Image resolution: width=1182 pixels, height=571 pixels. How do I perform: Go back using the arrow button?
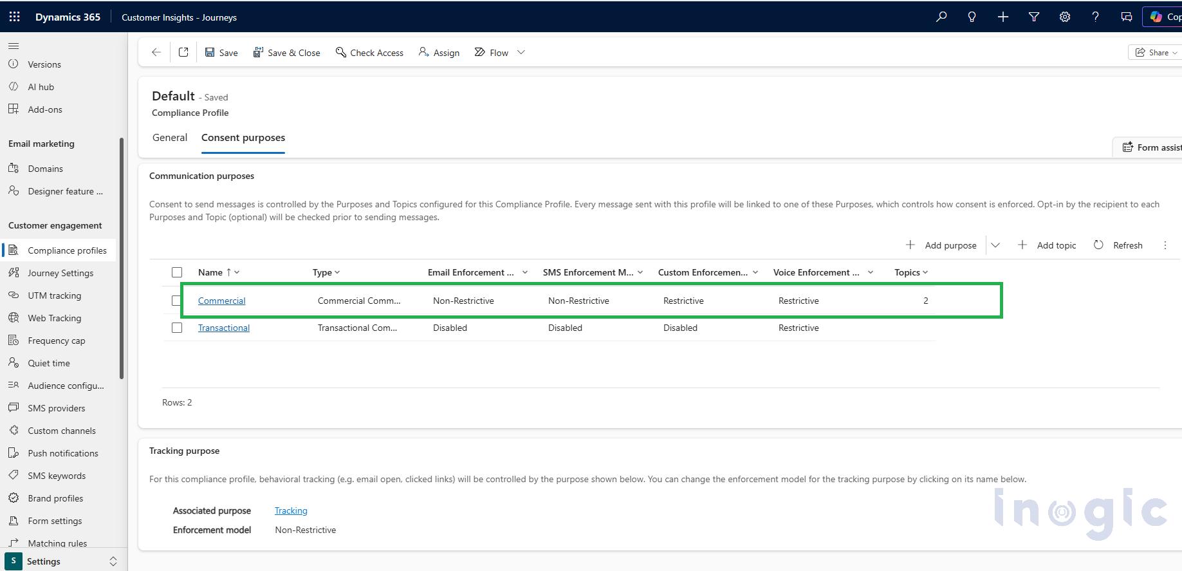point(156,52)
